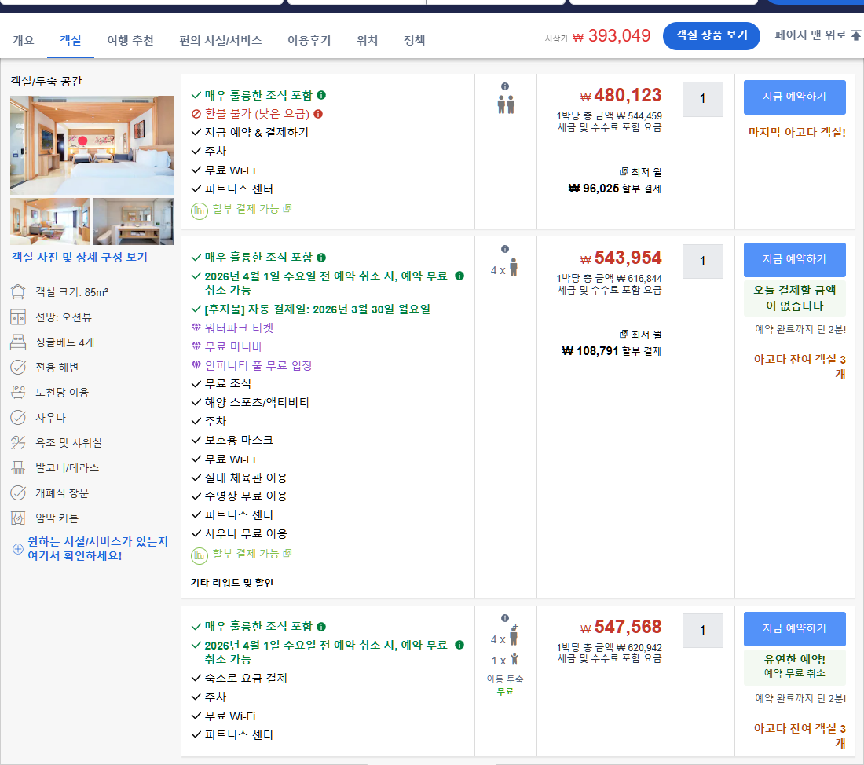Switch to the 이용후기 tab
864x765 pixels.
(311, 40)
